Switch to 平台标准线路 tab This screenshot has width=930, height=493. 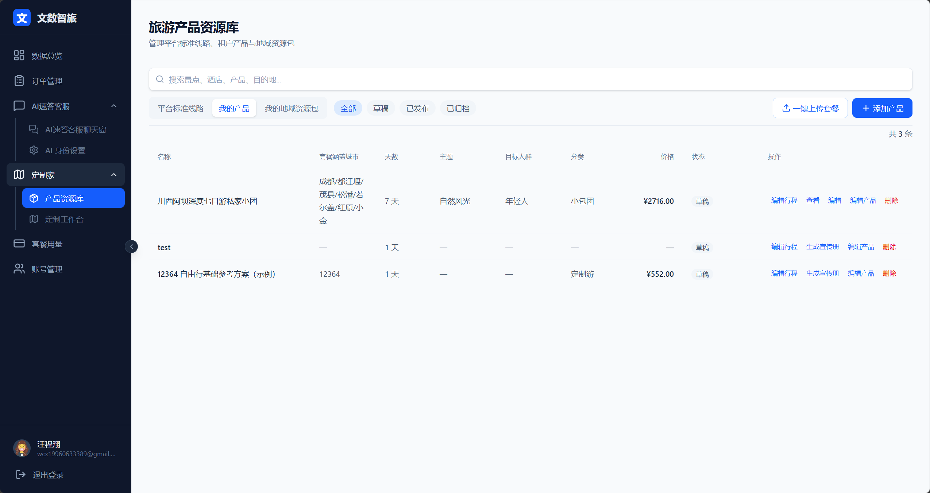click(x=181, y=108)
